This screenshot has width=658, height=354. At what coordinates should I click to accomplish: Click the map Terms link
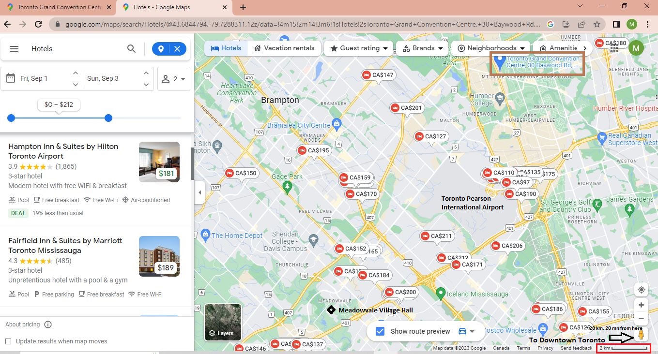tap(523, 348)
